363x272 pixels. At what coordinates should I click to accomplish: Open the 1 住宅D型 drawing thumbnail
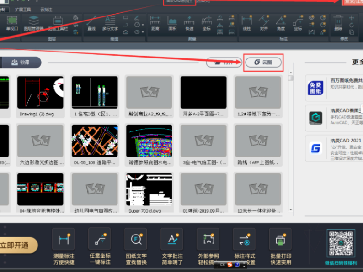tap(95, 93)
